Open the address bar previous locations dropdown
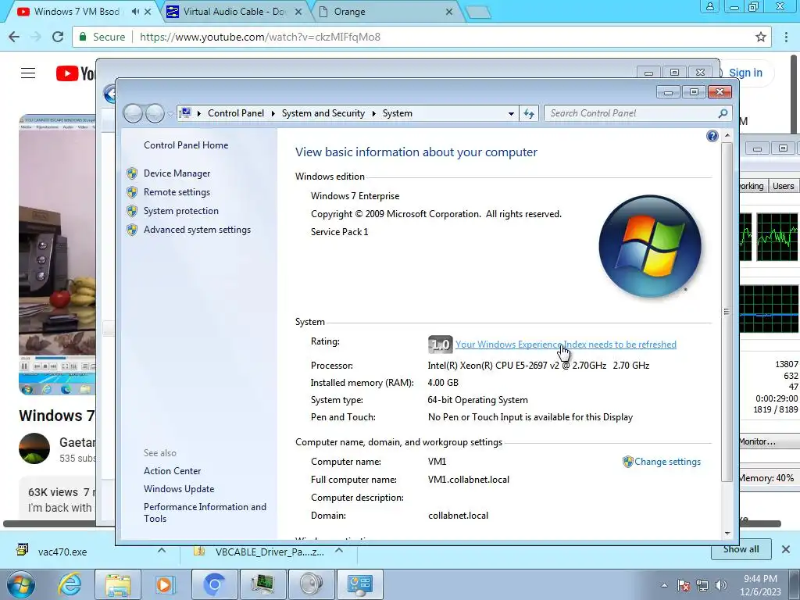The width and height of the screenshot is (800, 600). point(511,114)
